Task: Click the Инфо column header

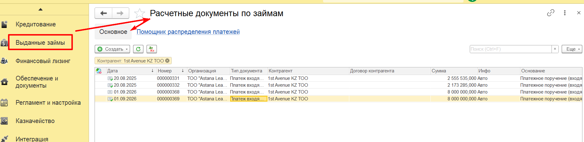Action: pos(499,71)
